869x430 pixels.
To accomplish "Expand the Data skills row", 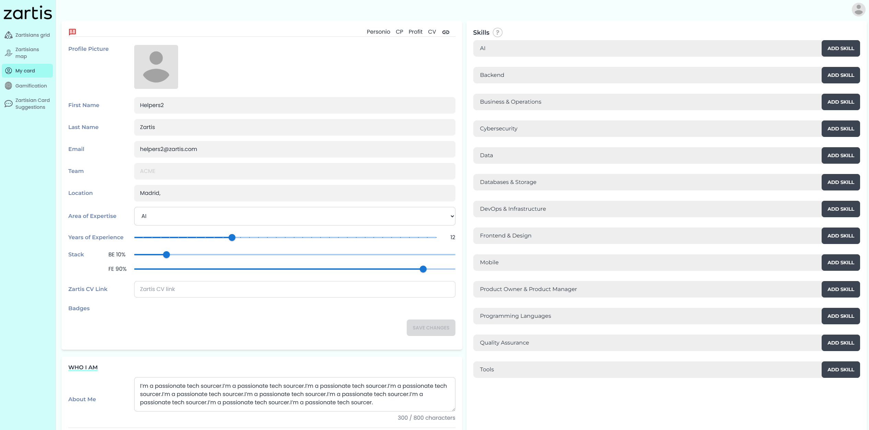I will pyautogui.click(x=647, y=155).
